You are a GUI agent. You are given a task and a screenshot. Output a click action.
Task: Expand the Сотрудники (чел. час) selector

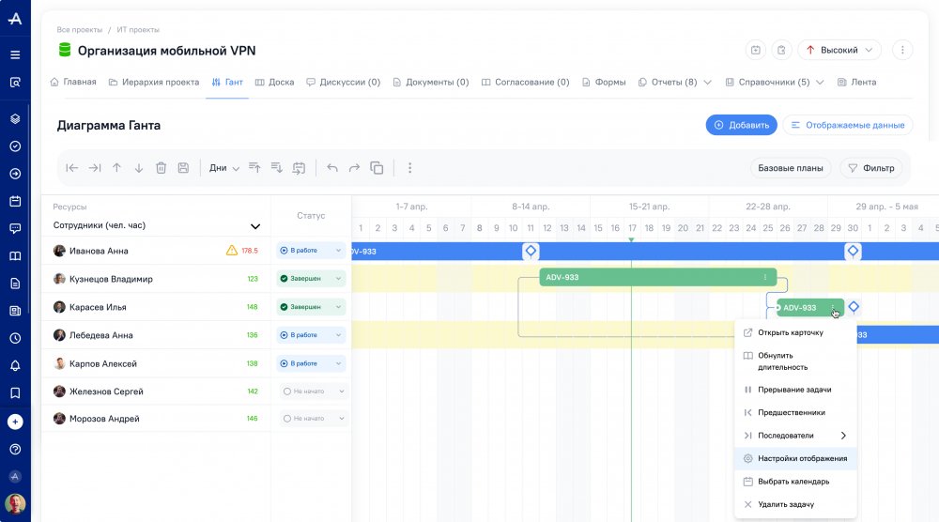click(x=254, y=226)
